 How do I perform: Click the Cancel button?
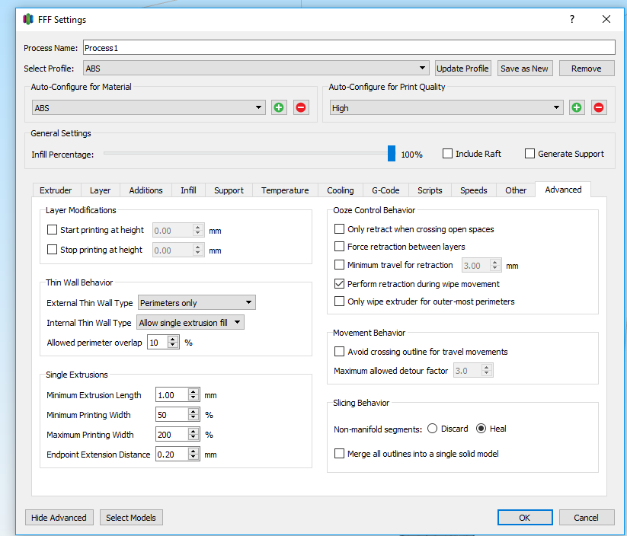point(586,518)
